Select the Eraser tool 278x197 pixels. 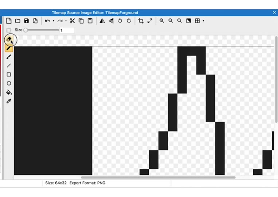tap(9, 39)
